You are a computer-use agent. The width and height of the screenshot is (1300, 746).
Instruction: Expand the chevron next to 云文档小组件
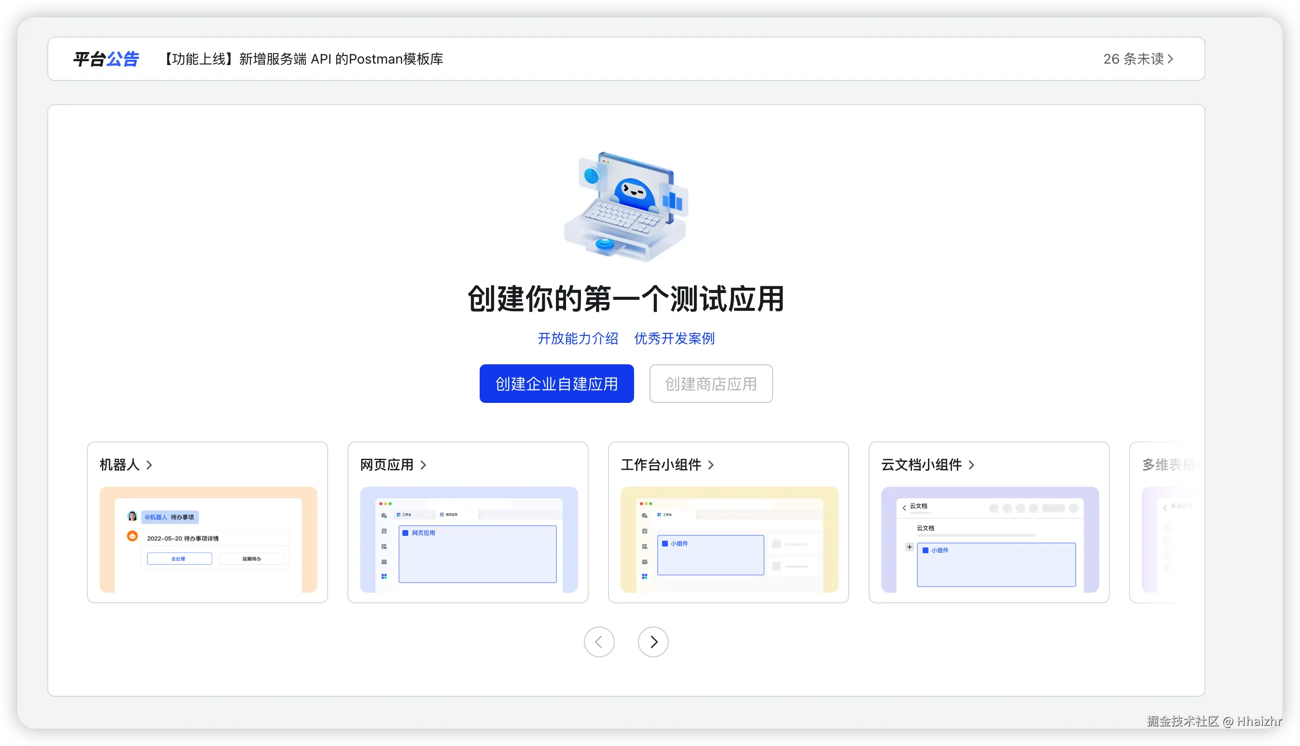(x=972, y=465)
